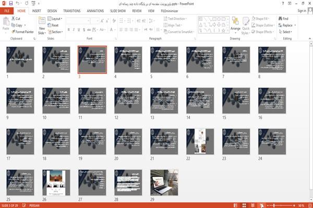313x208 pixels.
Task: Zoom in with the plus button
Action: tap(294, 205)
